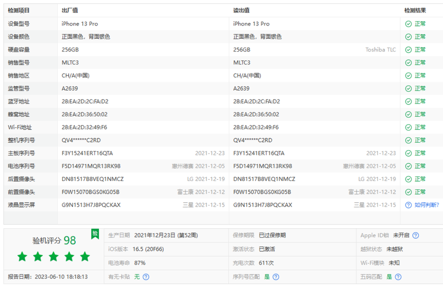Image resolution: width=443 pixels, height=291 pixels.
Task: Click the first green rating star
Action: coord(22,257)
